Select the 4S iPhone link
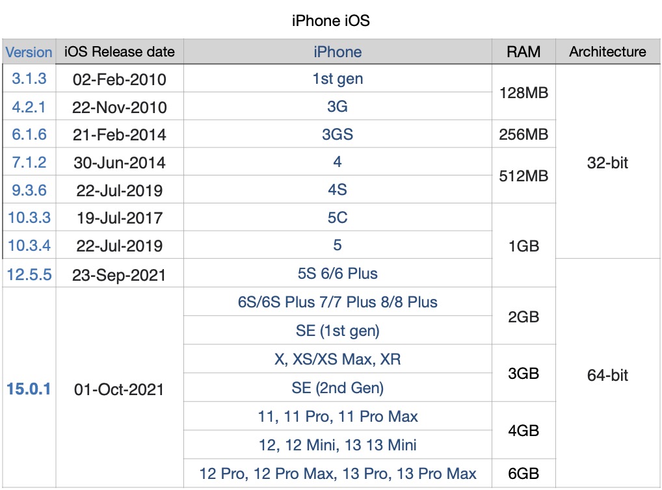This screenshot has width=662, height=490. [x=338, y=190]
